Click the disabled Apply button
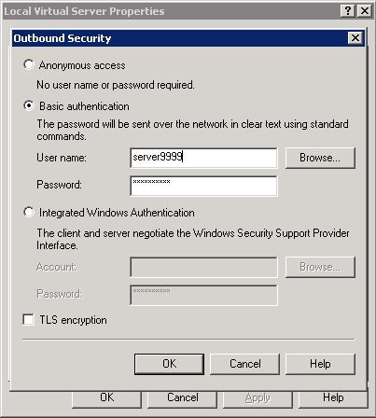The image size is (376, 418). click(258, 398)
